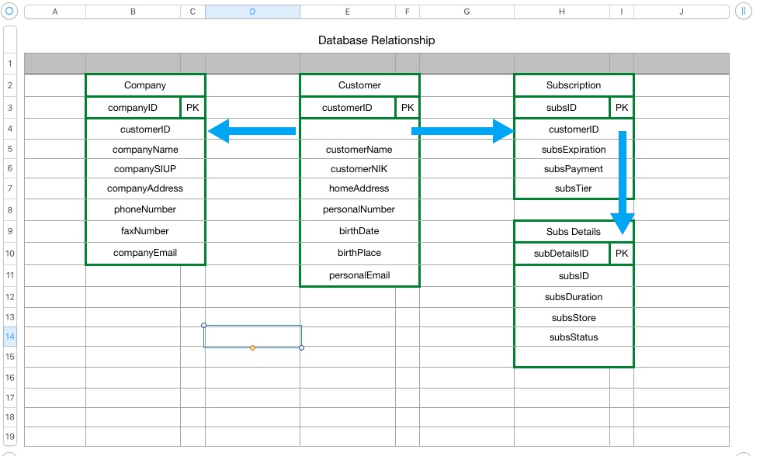Click the "companyID" cell
Screen dimensions: 784x456
(x=133, y=107)
